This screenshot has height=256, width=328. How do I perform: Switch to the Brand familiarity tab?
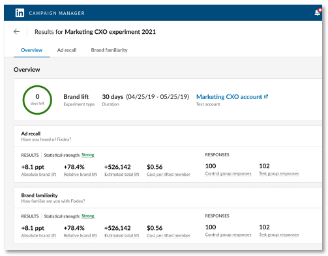click(109, 50)
